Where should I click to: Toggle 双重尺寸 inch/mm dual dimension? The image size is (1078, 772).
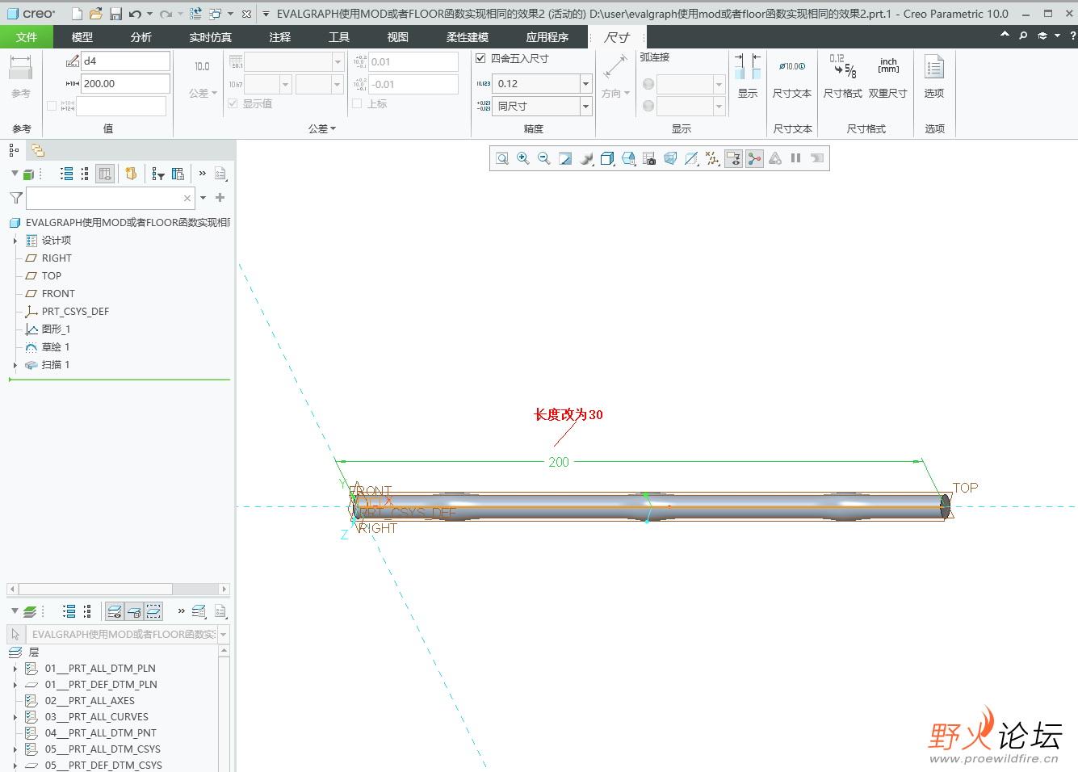tap(888, 77)
